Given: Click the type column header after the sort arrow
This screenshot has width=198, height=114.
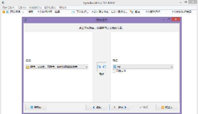Looking at the screenshot, I should 31,12.
